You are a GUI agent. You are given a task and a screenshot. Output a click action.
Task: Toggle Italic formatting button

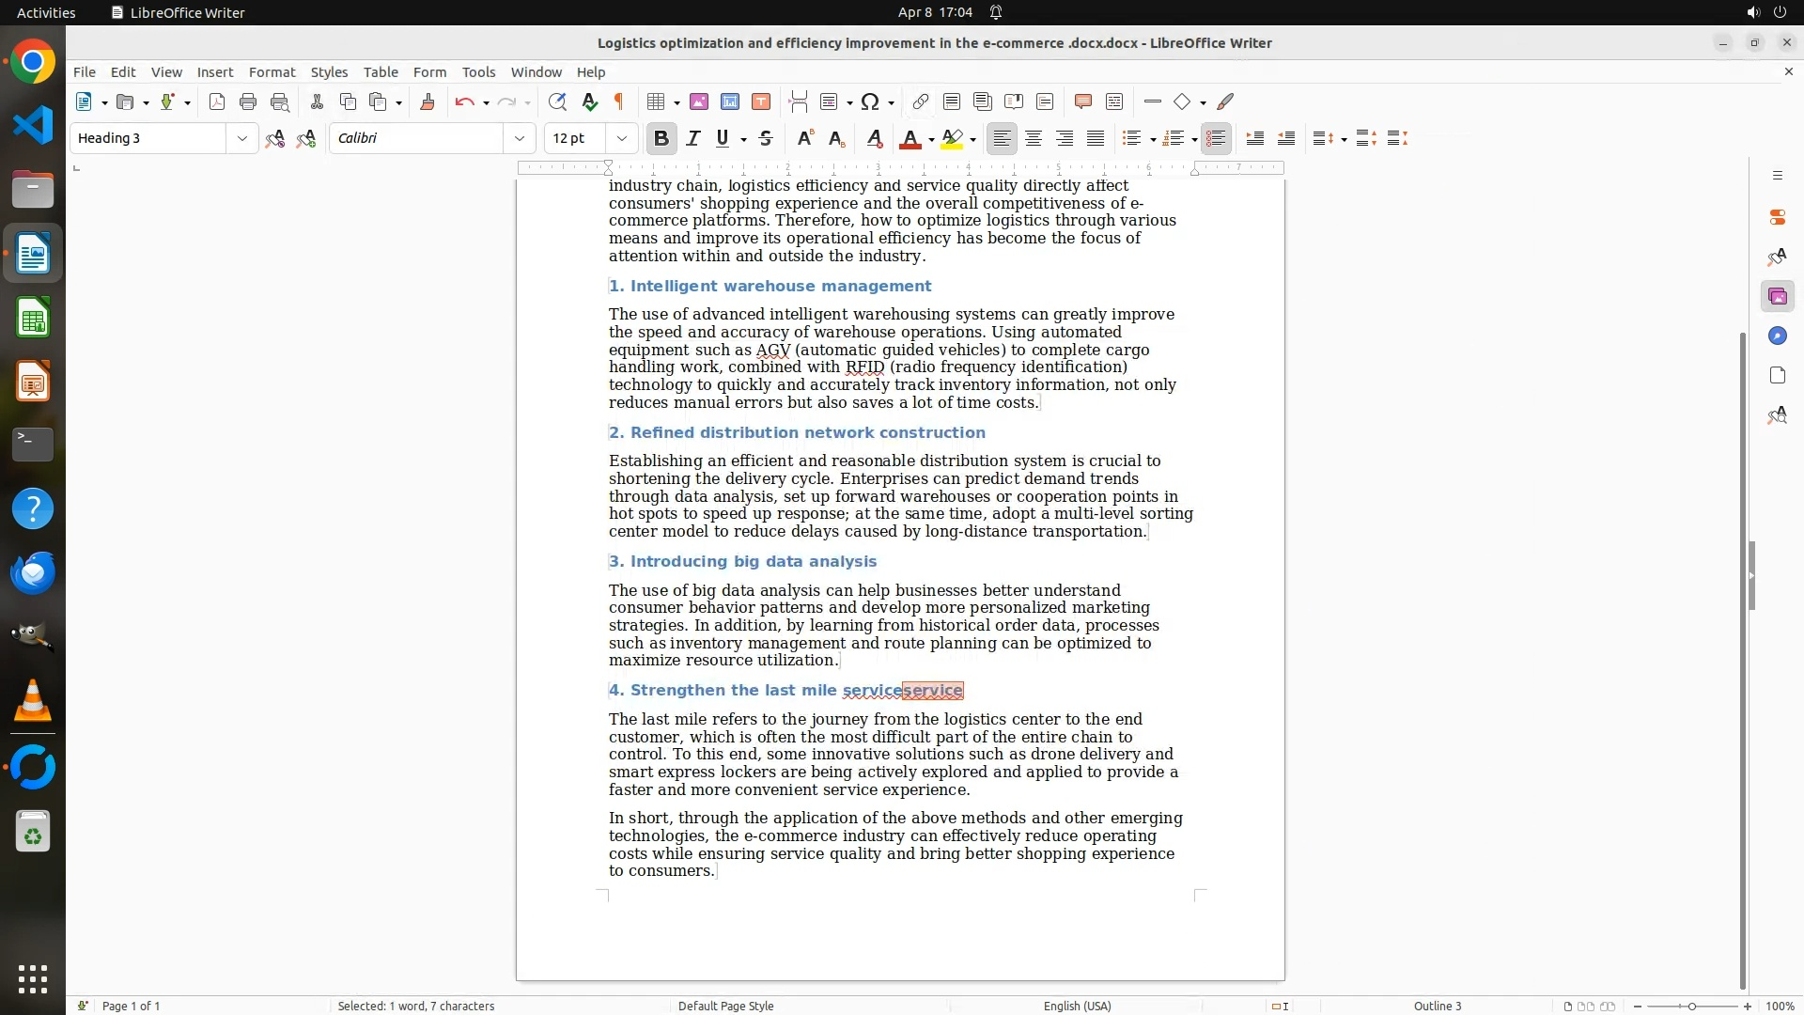693,139
